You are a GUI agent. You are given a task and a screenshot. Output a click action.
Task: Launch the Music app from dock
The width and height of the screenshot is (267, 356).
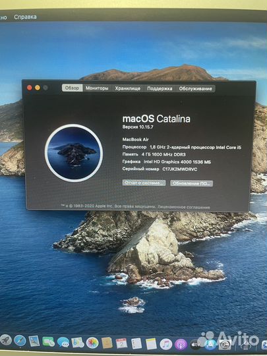(166, 344)
